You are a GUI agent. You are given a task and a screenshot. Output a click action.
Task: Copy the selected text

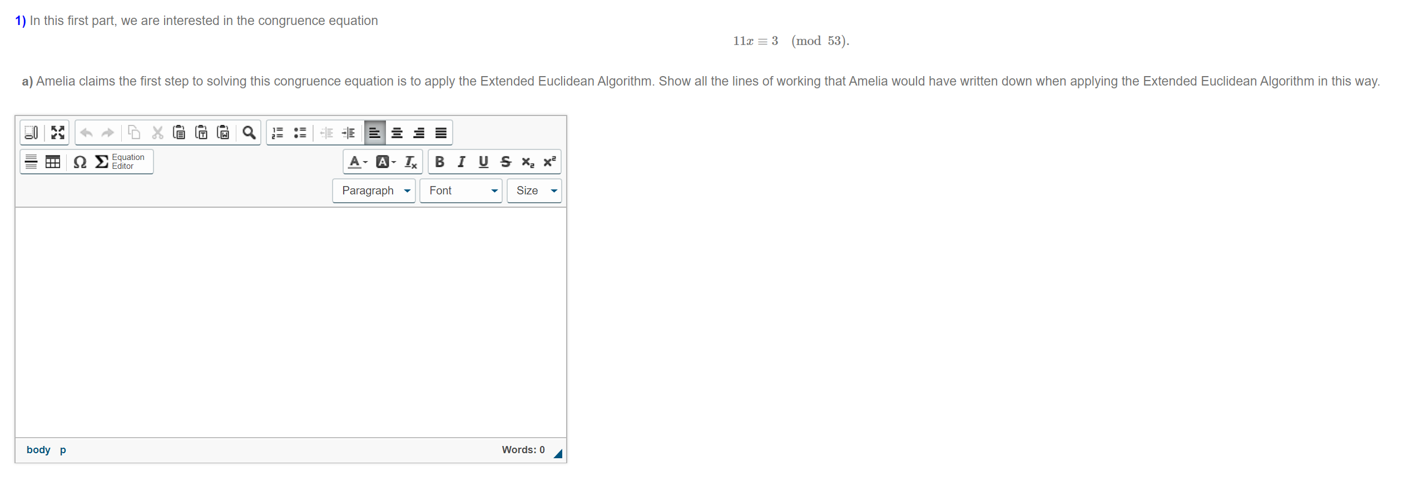[134, 133]
